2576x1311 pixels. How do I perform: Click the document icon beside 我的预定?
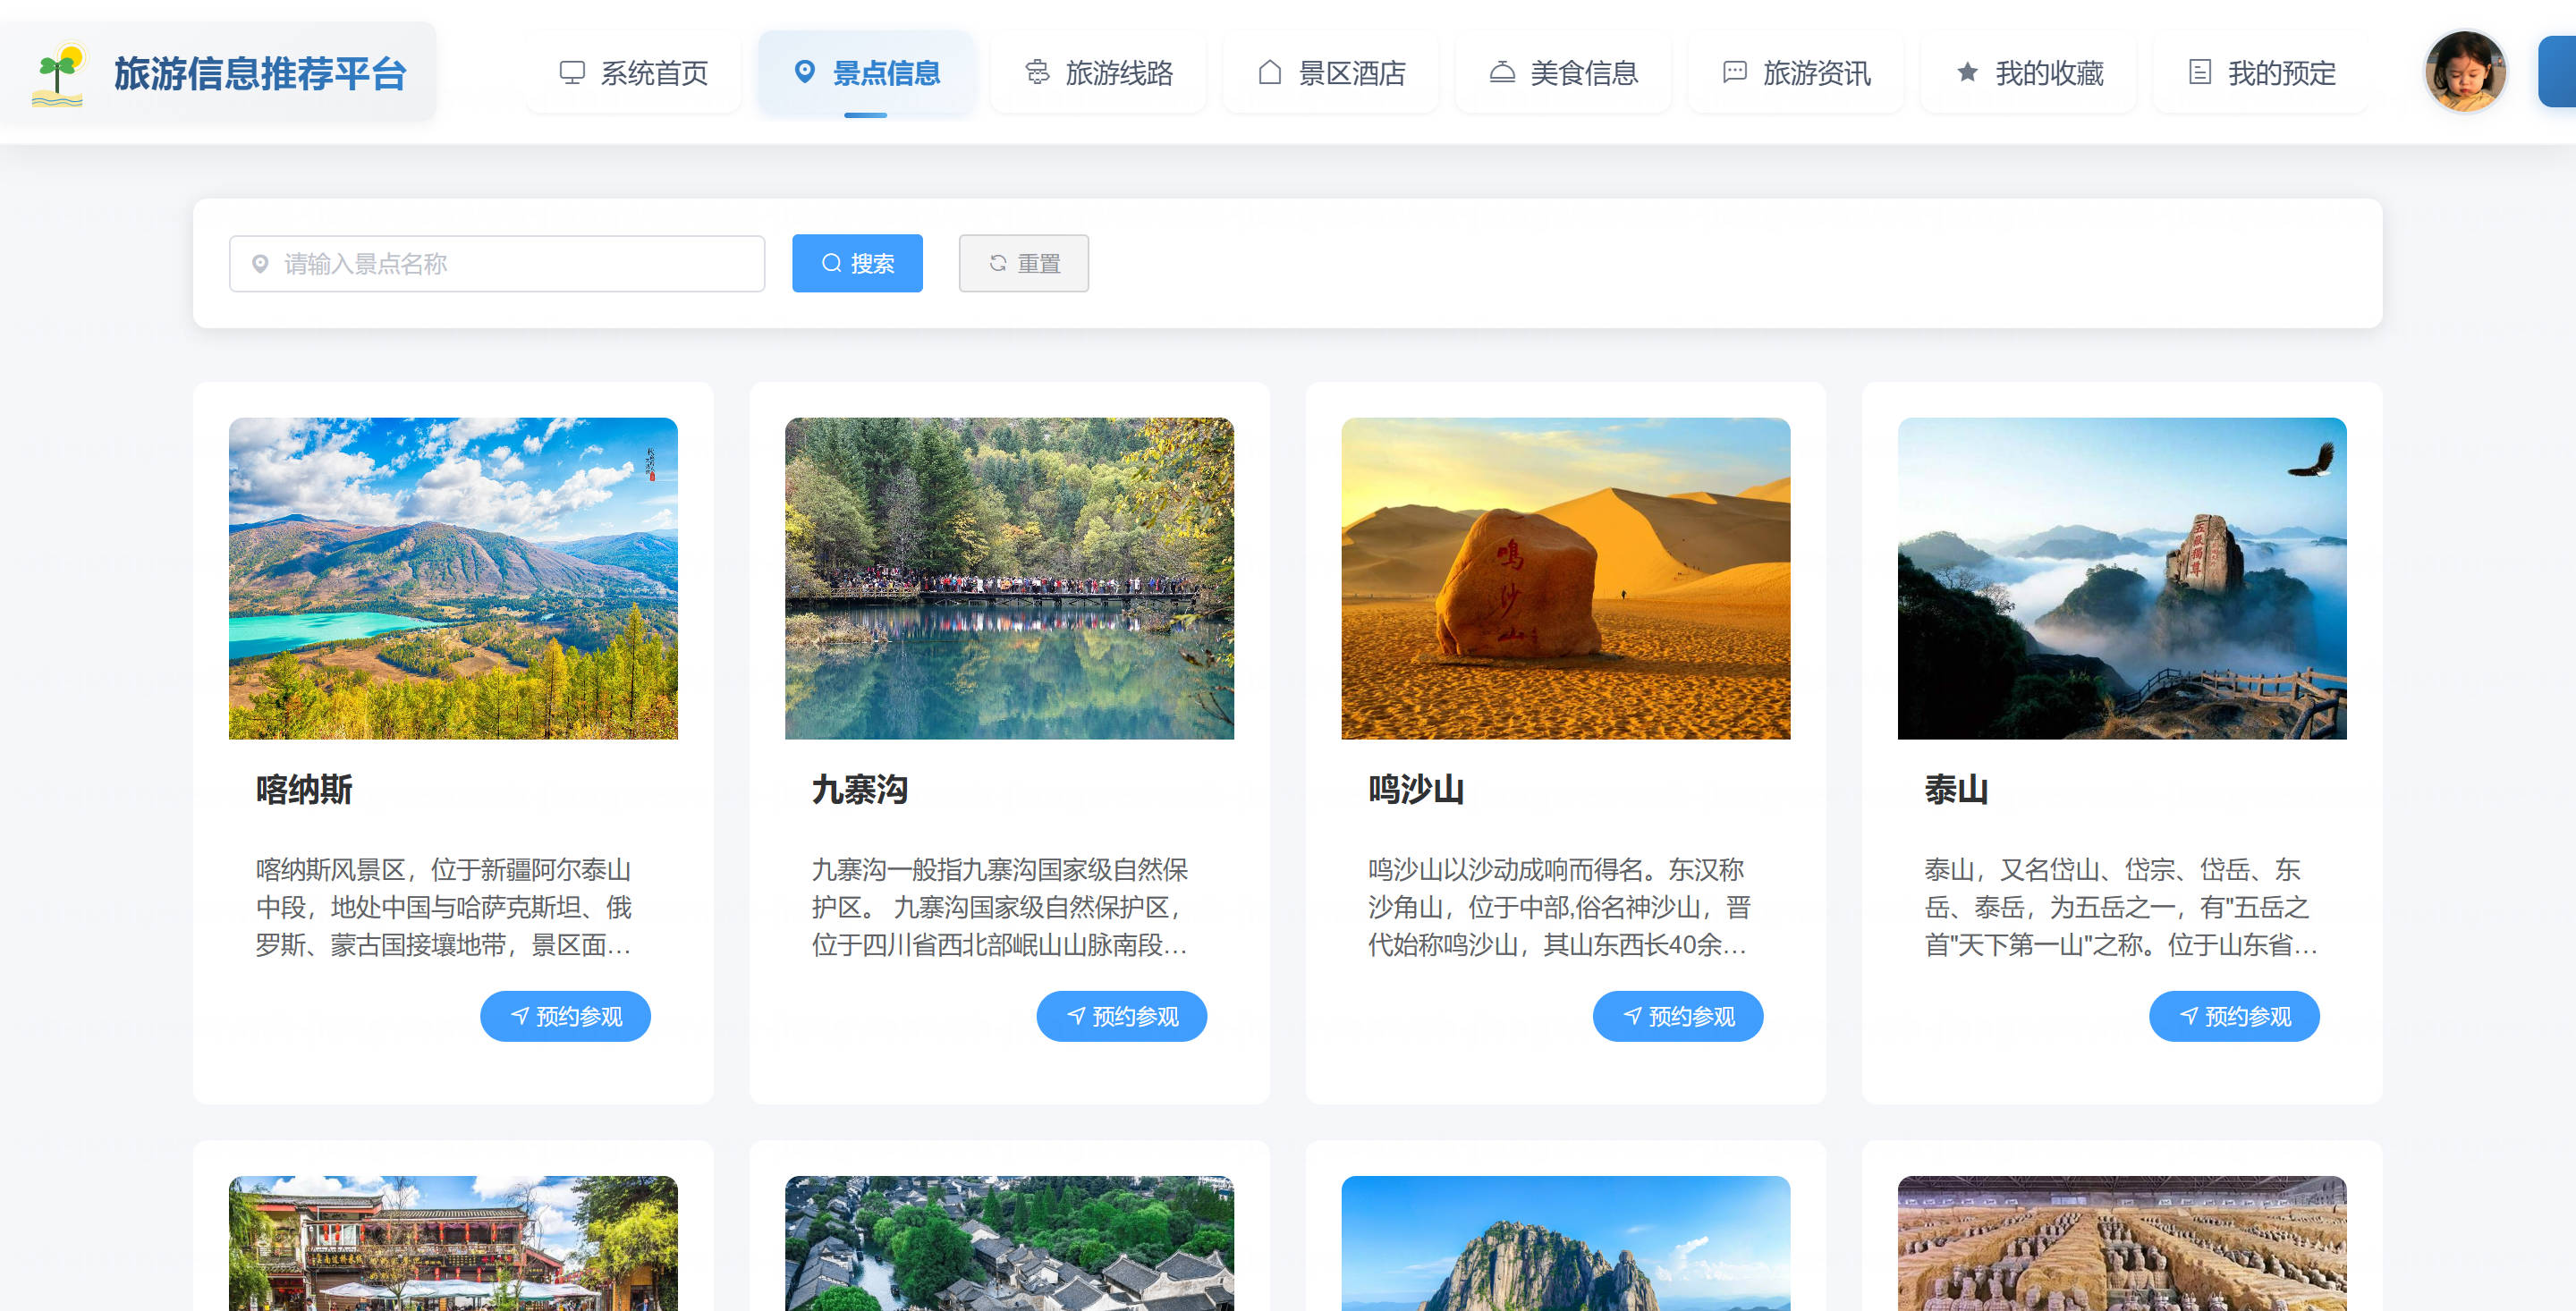[2199, 72]
